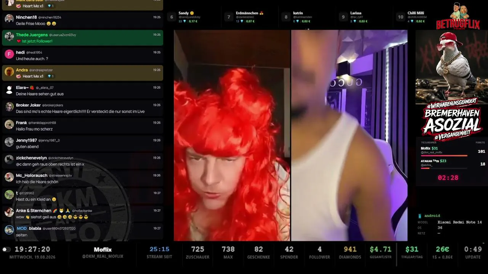Image resolution: width=488 pixels, height=274 pixels.
Task: Click Mc_Holorausch's avatar in chat
Action: tap(9, 177)
